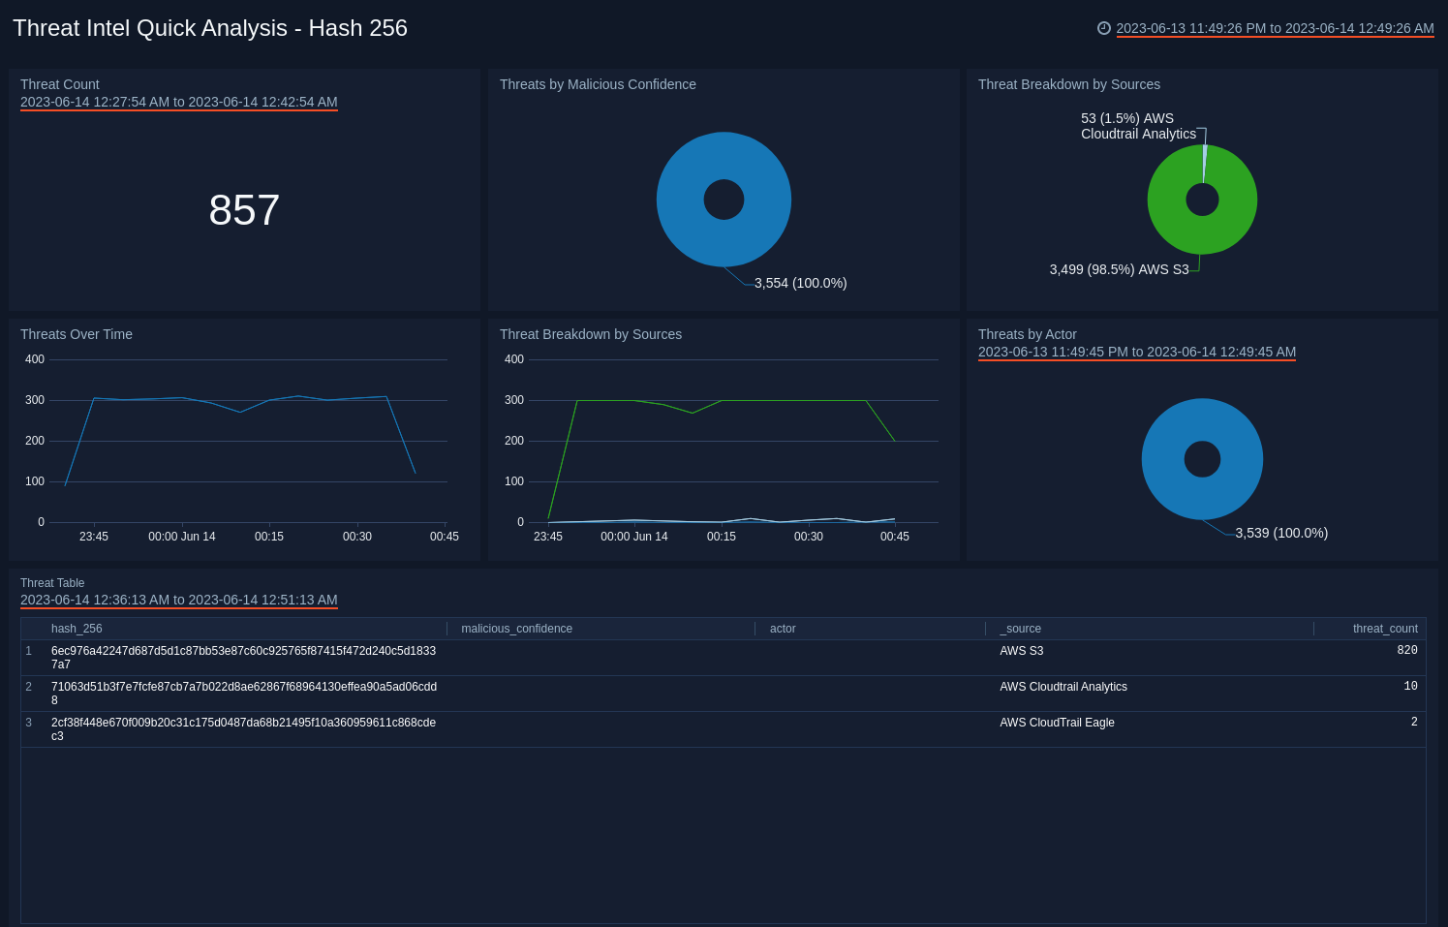The image size is (1448, 927).
Task: Click the AWS CloudTrail Eagle cell in row 3
Action: (1057, 723)
